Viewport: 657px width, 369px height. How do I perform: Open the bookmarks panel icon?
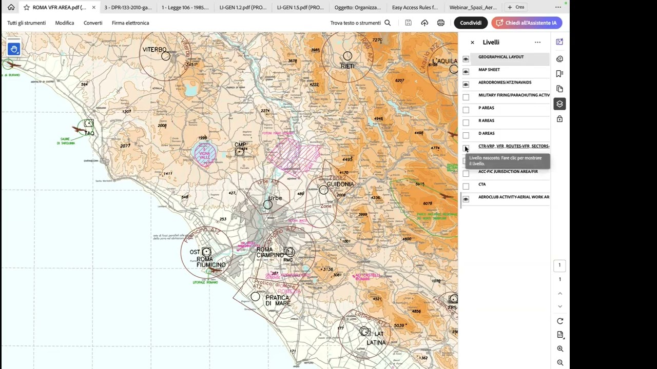click(x=559, y=74)
